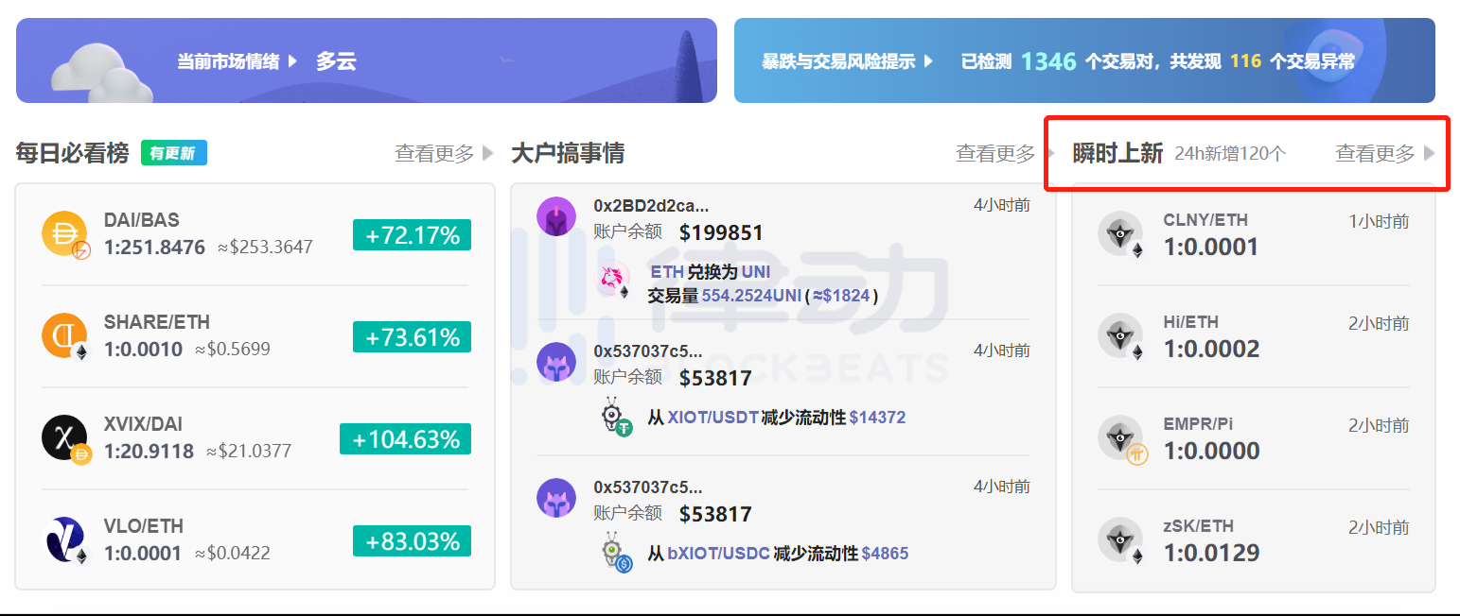Click the cloud weather icon in sentiment banner
The height and width of the screenshot is (616, 1460).
(x=101, y=71)
